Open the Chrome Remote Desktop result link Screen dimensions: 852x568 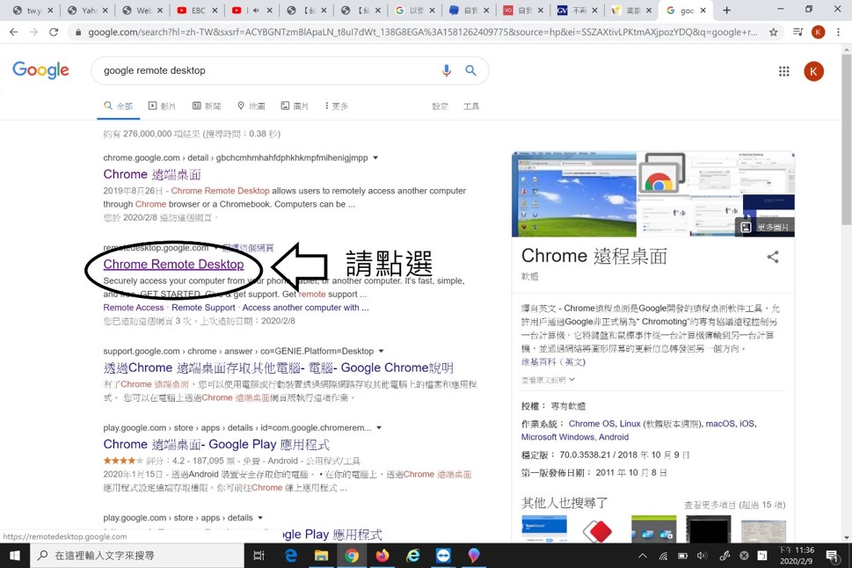click(x=173, y=264)
